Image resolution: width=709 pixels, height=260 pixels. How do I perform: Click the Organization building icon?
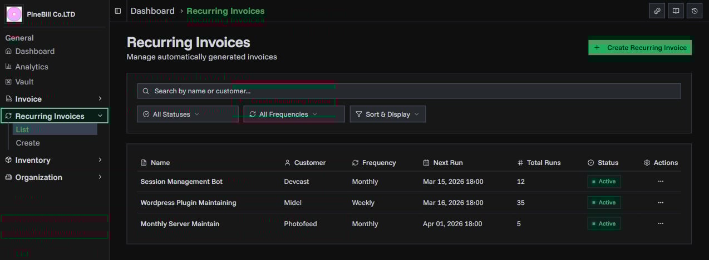(x=8, y=177)
